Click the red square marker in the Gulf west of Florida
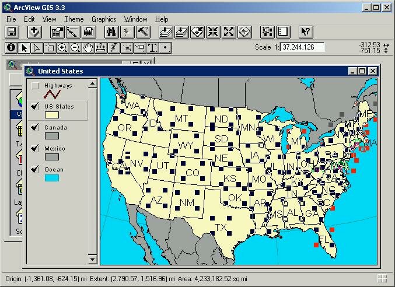Screen dimensions: 395x287 316,244
